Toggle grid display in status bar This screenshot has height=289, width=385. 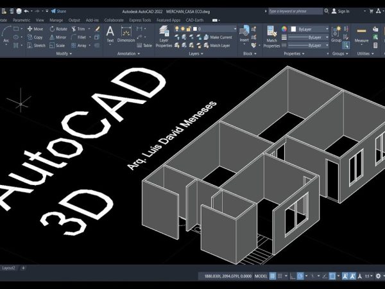[273, 276]
